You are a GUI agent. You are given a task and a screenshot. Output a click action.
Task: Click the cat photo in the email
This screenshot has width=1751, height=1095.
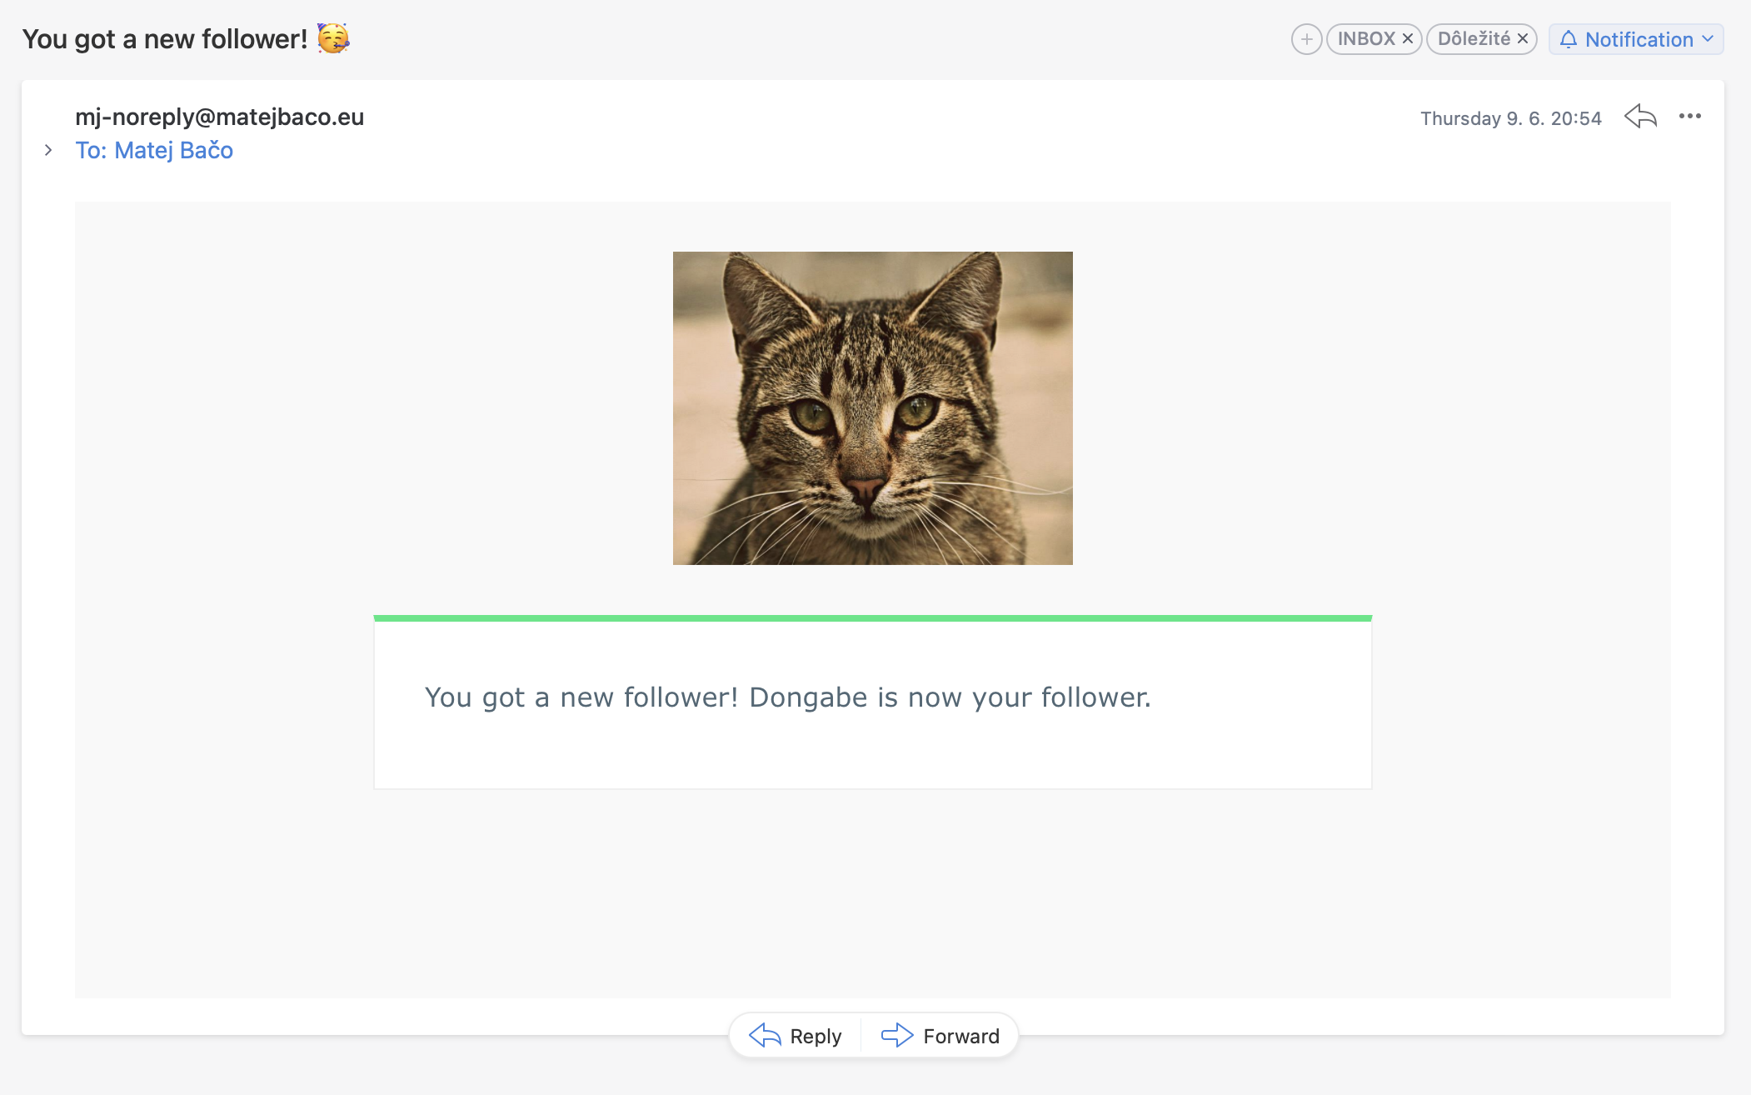click(x=872, y=408)
